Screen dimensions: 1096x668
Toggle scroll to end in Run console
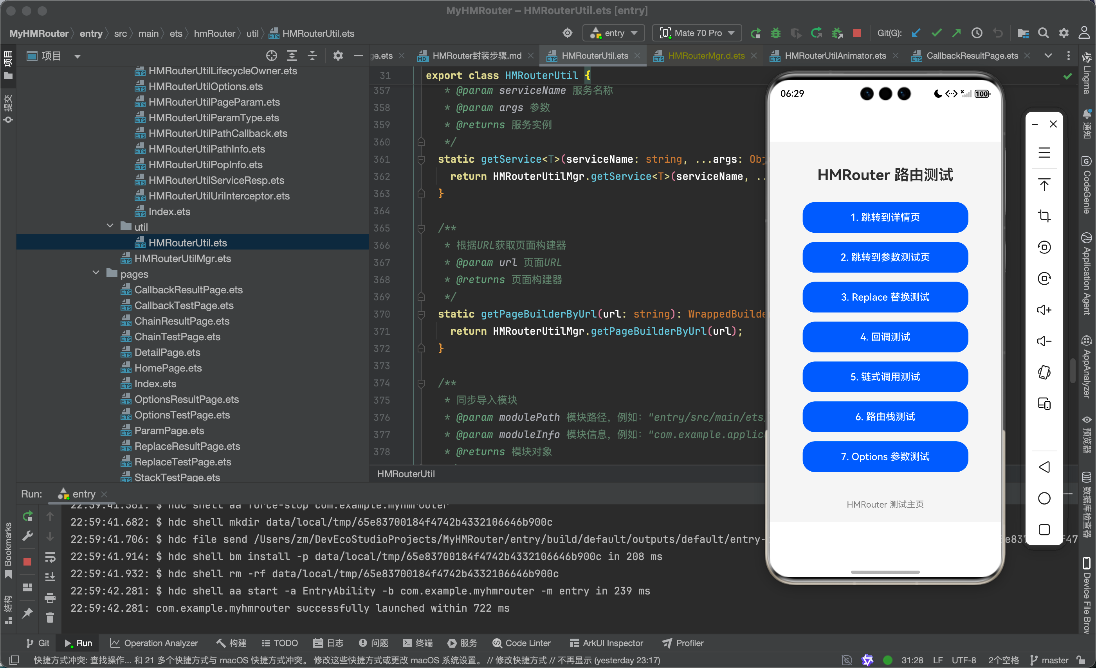[50, 577]
